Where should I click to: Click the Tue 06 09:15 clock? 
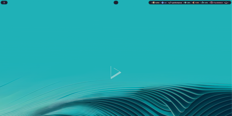tap(218, 3)
